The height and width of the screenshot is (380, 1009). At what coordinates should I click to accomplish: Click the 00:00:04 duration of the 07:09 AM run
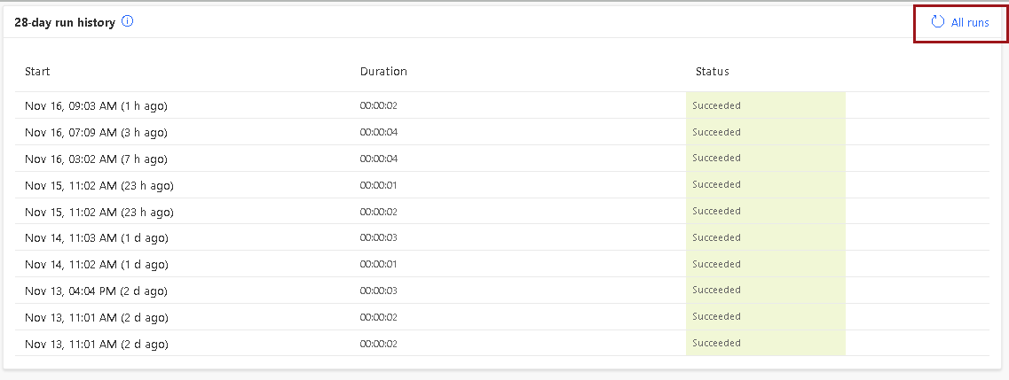pyautogui.click(x=378, y=132)
